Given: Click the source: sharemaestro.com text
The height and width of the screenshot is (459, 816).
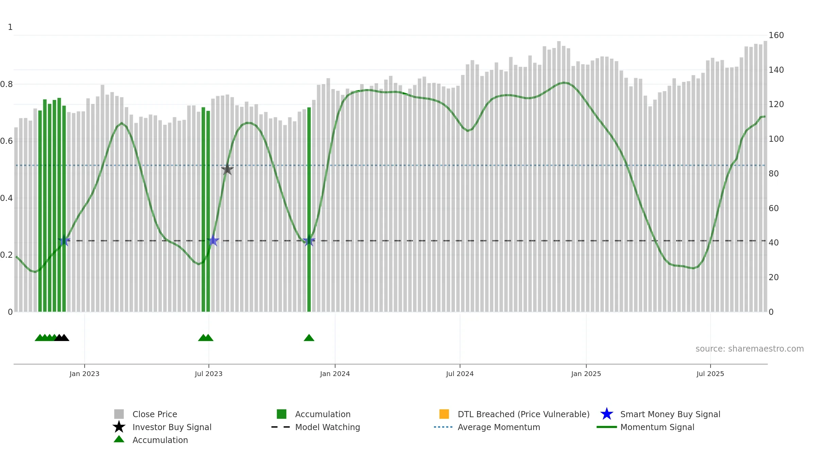Looking at the screenshot, I should tap(750, 349).
